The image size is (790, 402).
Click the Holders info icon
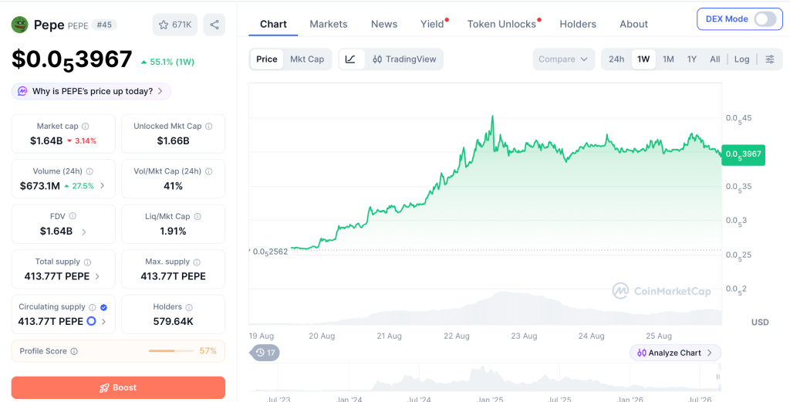[189, 307]
